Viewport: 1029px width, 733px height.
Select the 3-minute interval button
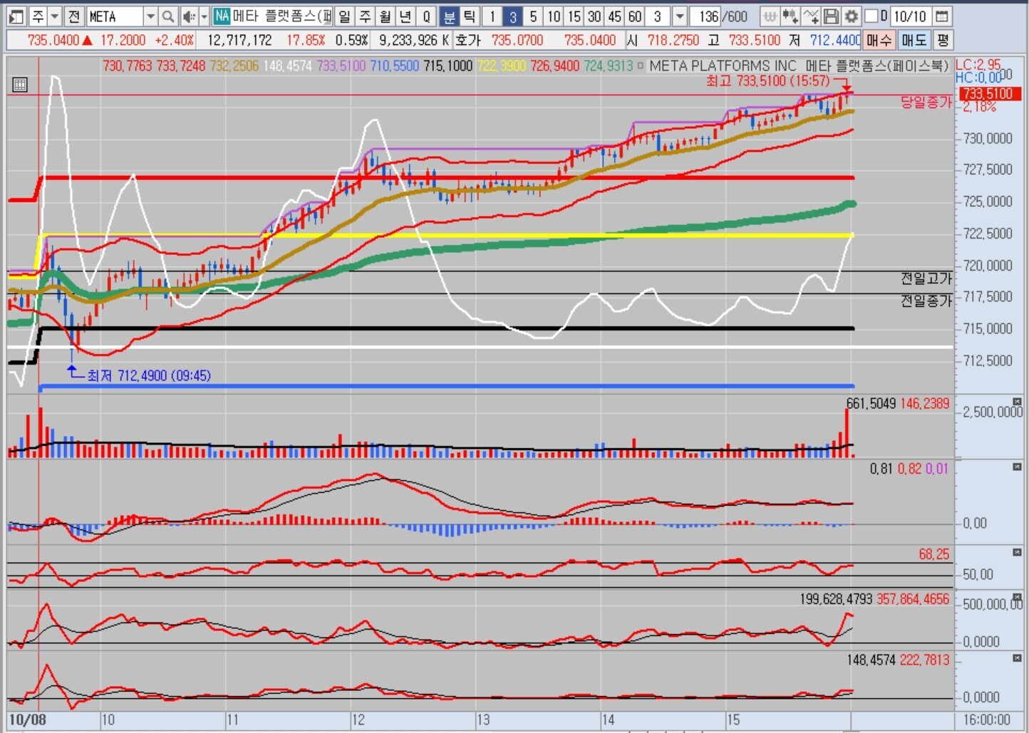(x=512, y=16)
